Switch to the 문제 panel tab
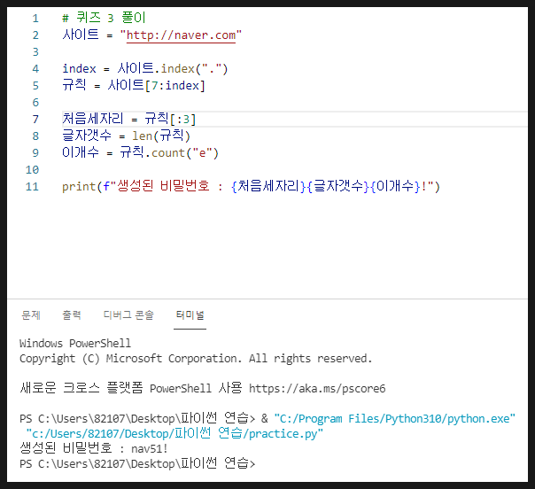535x489 pixels. click(31, 314)
